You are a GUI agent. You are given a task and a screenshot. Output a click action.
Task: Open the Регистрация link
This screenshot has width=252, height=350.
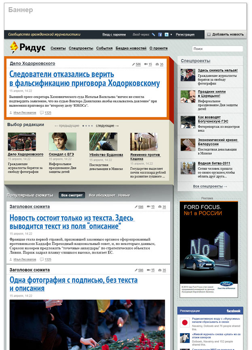pos(185,35)
